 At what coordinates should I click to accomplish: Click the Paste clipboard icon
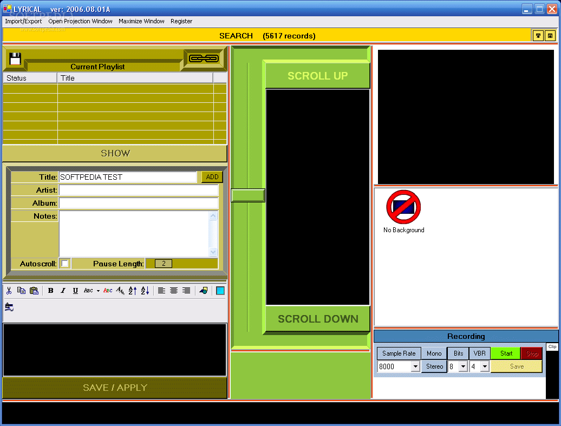tap(34, 291)
